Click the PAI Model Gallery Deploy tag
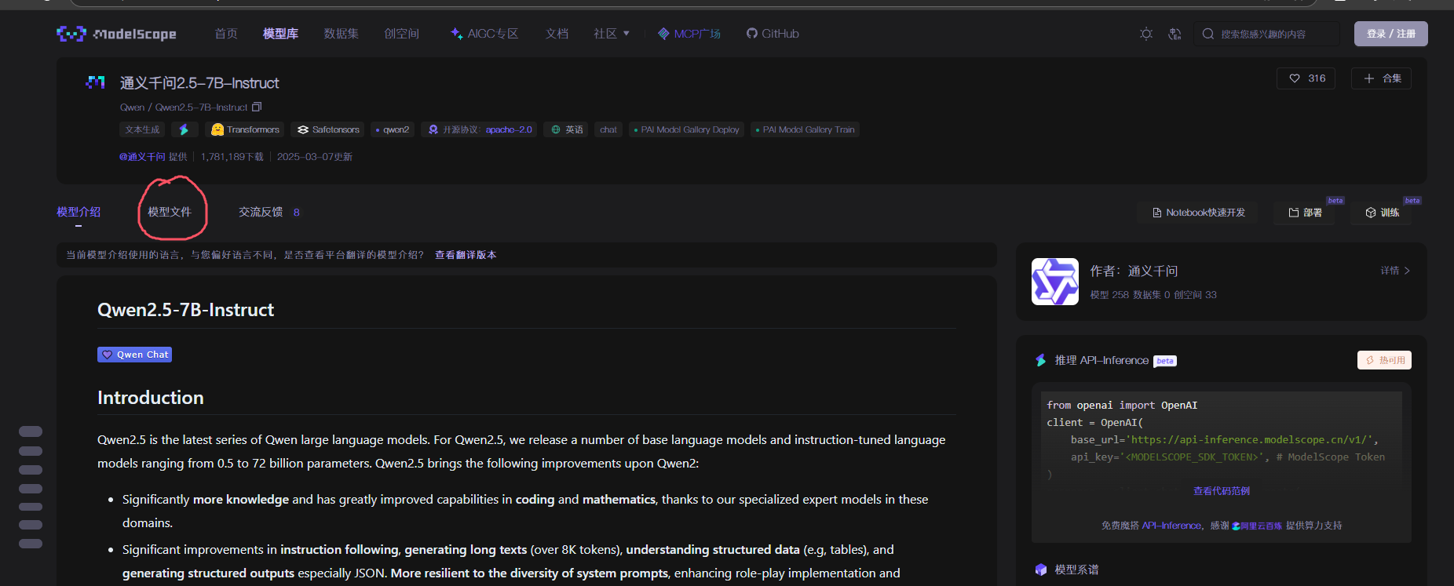 point(687,129)
